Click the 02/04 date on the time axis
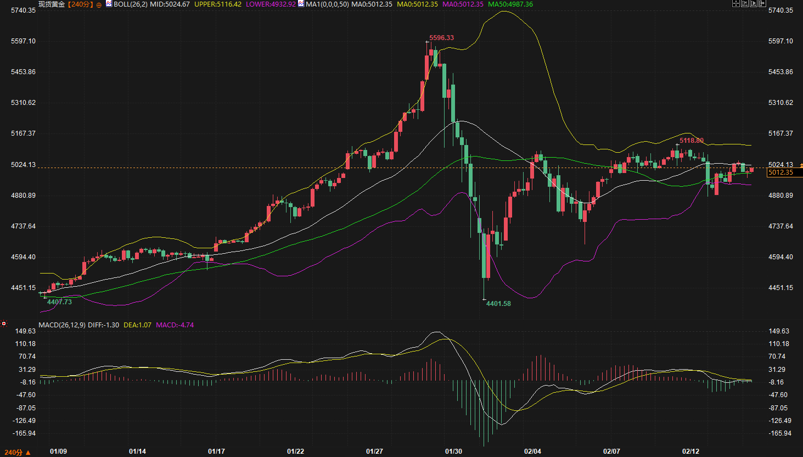This screenshot has height=457, width=803. (x=532, y=452)
